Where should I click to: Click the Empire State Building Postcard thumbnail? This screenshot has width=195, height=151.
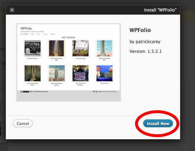56,73
